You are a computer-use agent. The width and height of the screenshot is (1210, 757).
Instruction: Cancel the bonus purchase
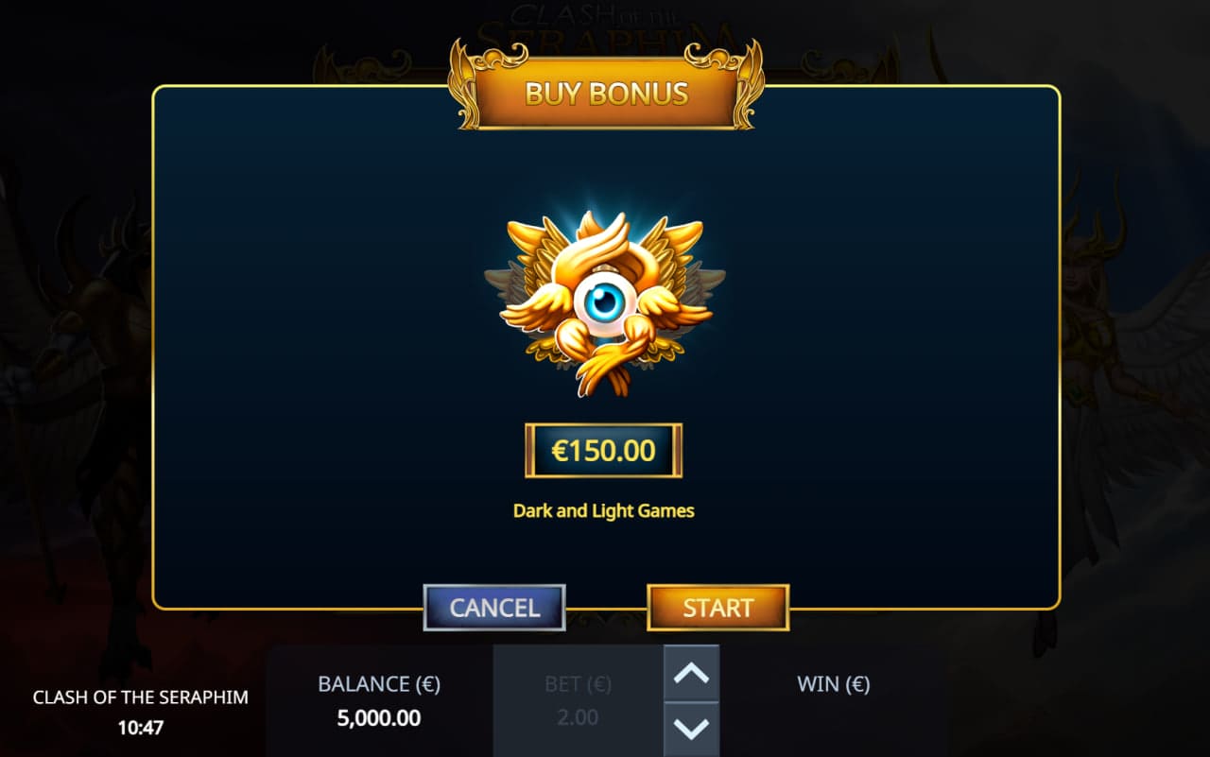pos(494,608)
